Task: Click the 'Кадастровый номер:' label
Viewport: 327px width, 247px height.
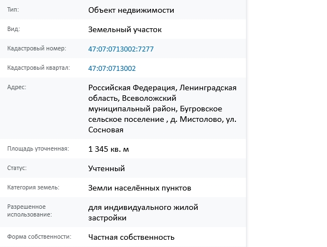Action: (x=37, y=48)
